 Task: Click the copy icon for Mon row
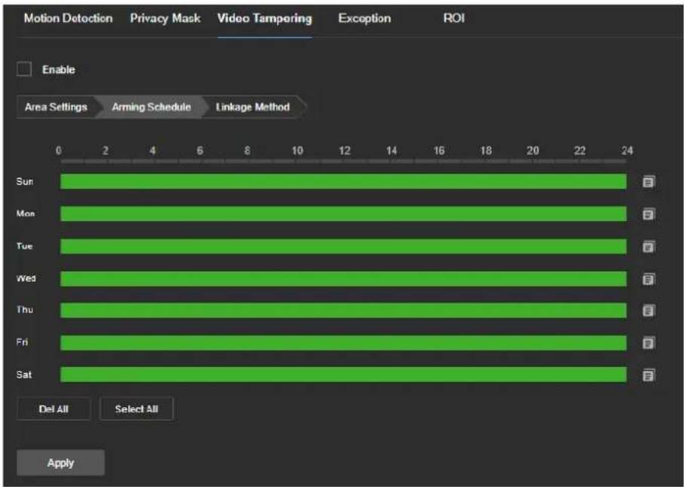pyautogui.click(x=649, y=213)
